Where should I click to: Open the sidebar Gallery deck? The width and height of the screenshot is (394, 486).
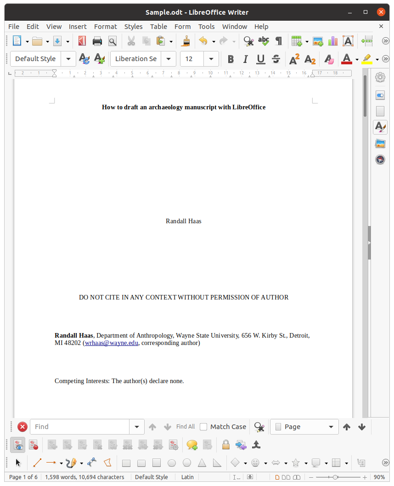pyautogui.click(x=380, y=144)
